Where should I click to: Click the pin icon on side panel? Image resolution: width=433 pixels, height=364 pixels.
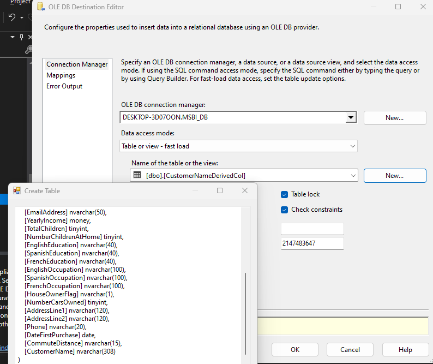(21, 37)
